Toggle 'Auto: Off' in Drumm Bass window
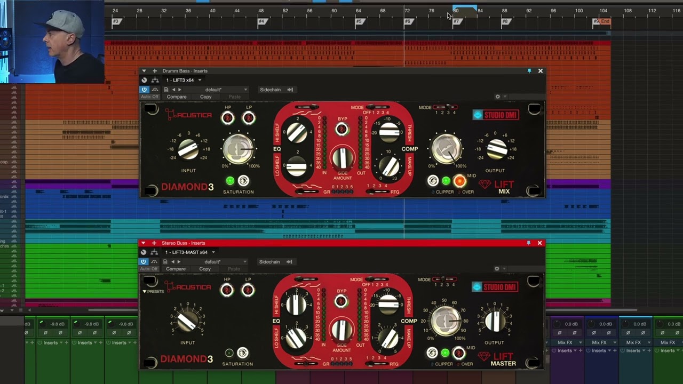 [150, 97]
